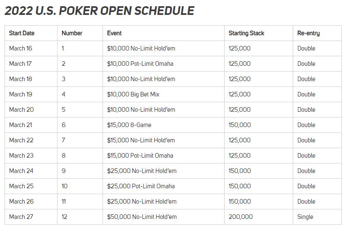This screenshot has width=347, height=228.
Task: Click the 200,000 starting stack cell
Action: click(240, 217)
